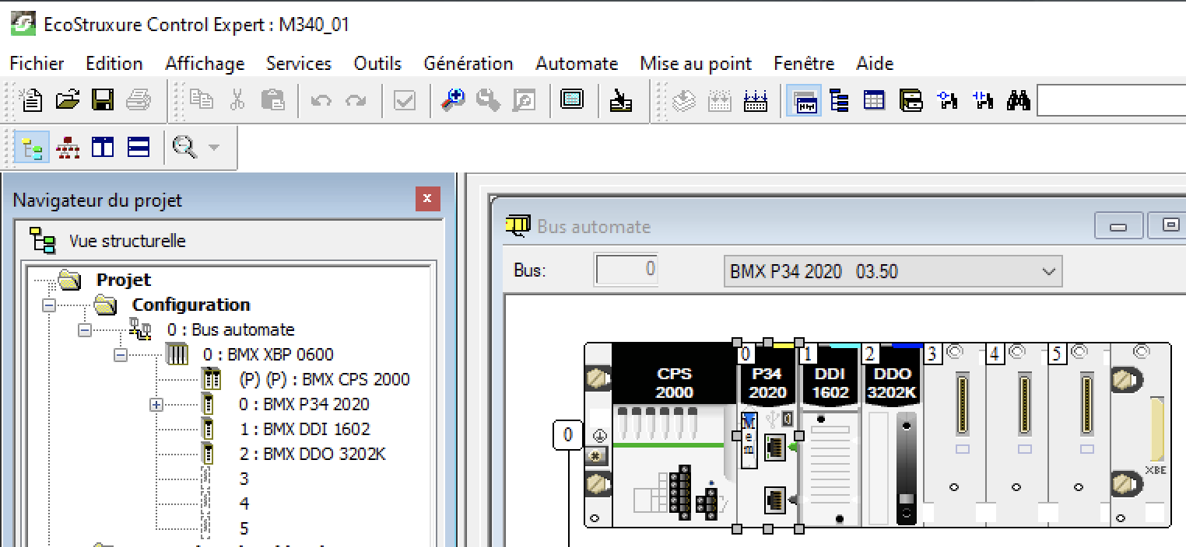Screen dimensions: 1186x547
Task: Select 1 : BMX DDI 1602 in tree
Action: 304,429
